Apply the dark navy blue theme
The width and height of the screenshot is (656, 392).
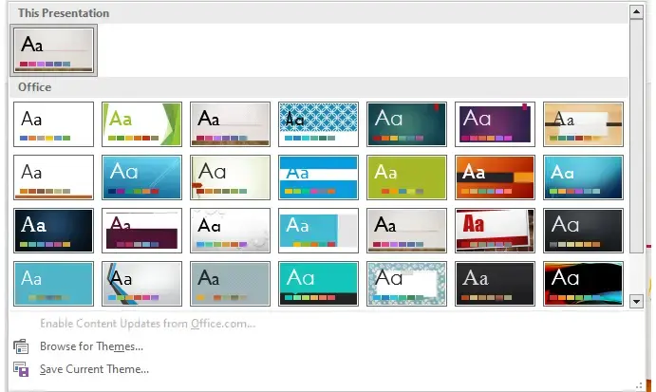(x=53, y=231)
